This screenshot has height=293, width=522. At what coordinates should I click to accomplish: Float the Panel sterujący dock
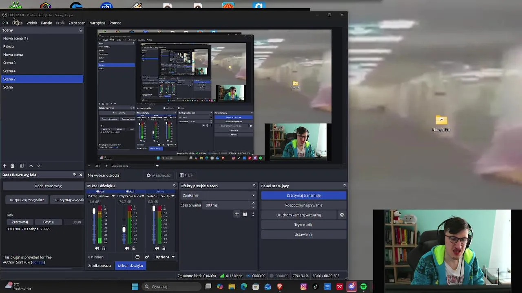345,186
